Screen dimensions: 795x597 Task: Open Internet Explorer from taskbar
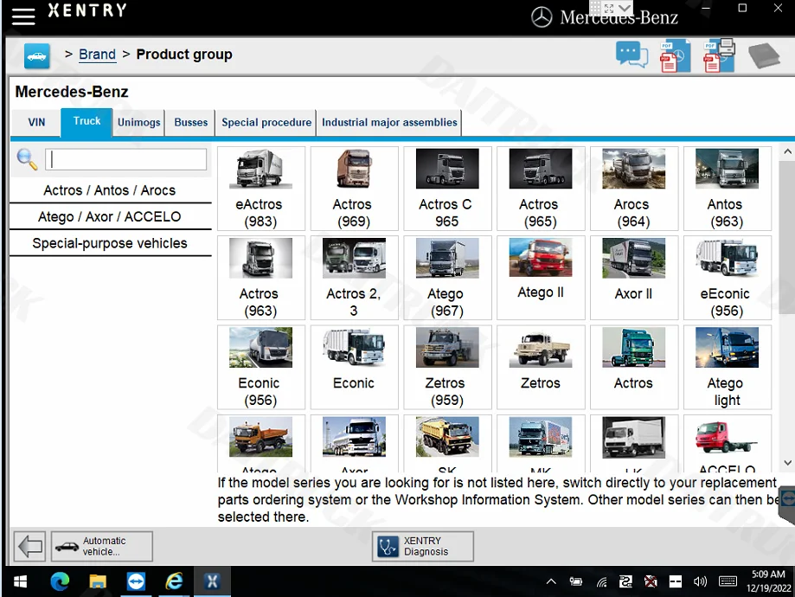pyautogui.click(x=174, y=581)
